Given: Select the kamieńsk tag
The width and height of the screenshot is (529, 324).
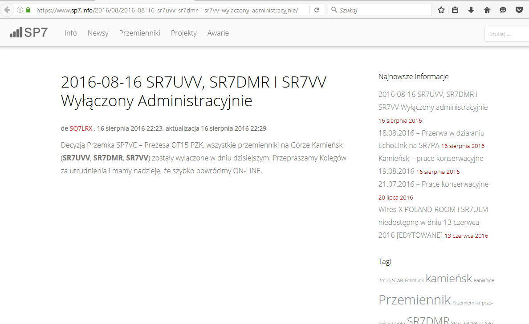Looking at the screenshot, I should [x=448, y=279].
